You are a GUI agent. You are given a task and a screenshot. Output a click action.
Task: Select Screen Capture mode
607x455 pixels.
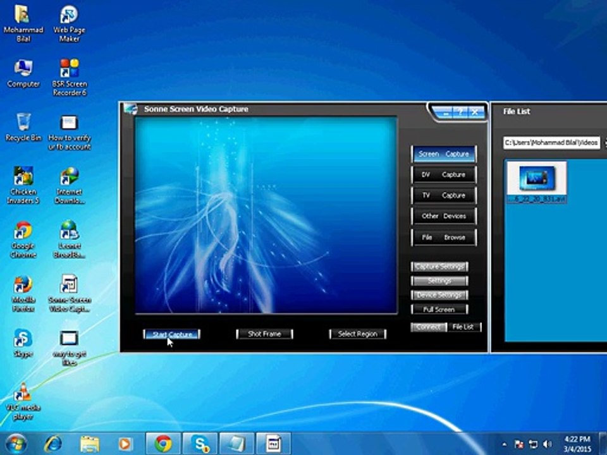(444, 154)
